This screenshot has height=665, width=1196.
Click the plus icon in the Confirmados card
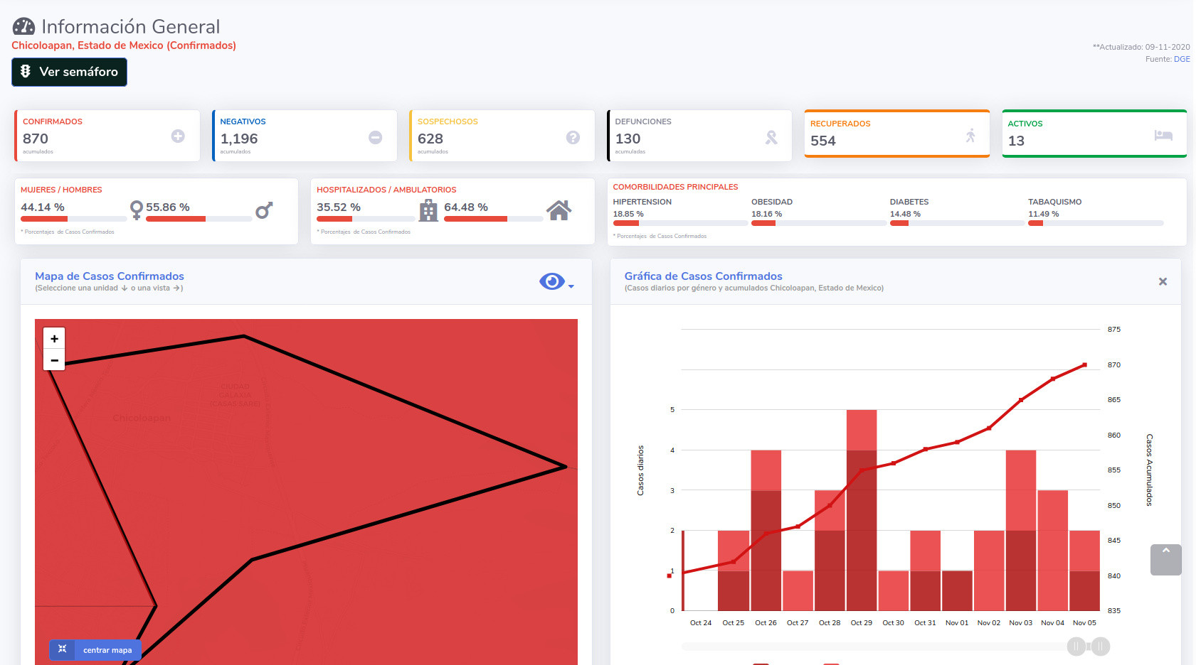pos(178,136)
